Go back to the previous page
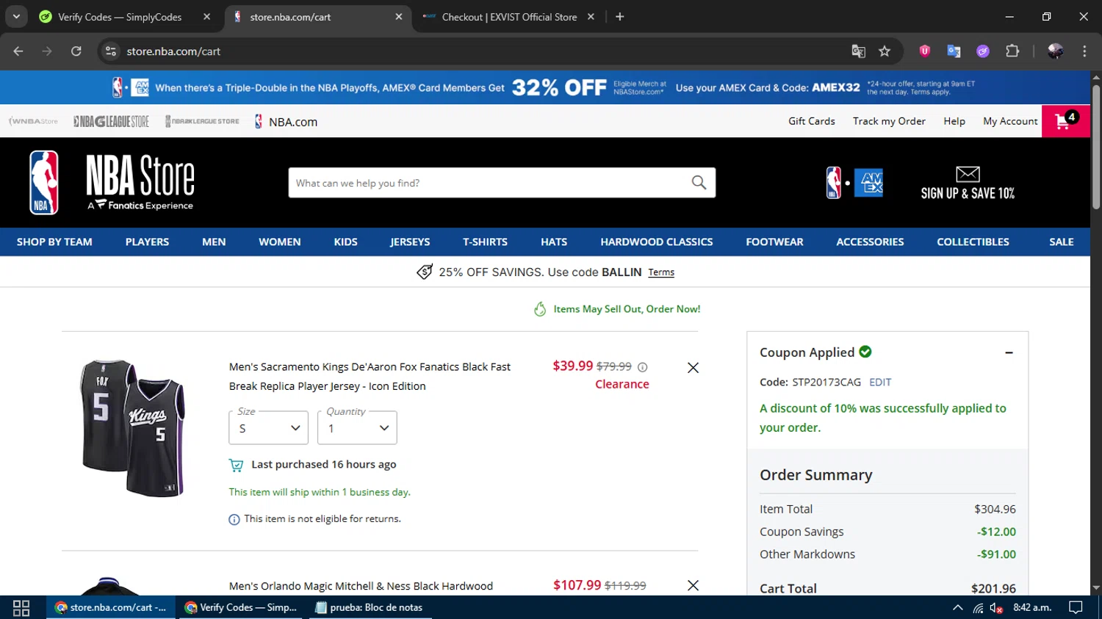1102x619 pixels. [x=18, y=51]
